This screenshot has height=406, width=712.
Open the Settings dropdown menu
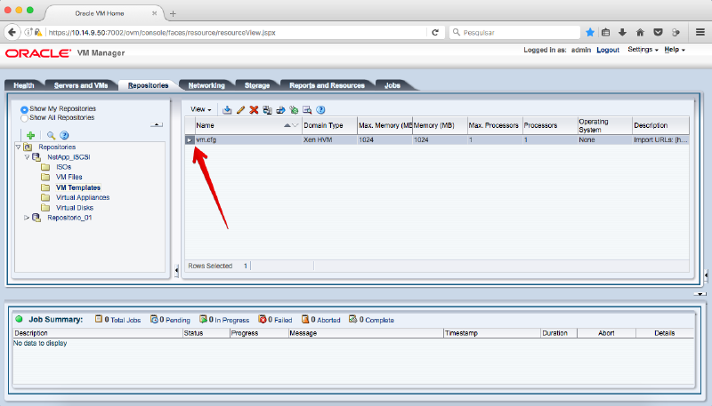click(x=643, y=50)
